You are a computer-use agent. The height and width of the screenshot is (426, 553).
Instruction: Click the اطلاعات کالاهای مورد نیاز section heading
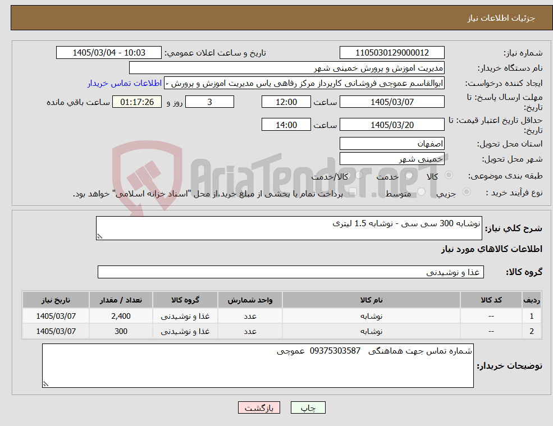coord(492,249)
